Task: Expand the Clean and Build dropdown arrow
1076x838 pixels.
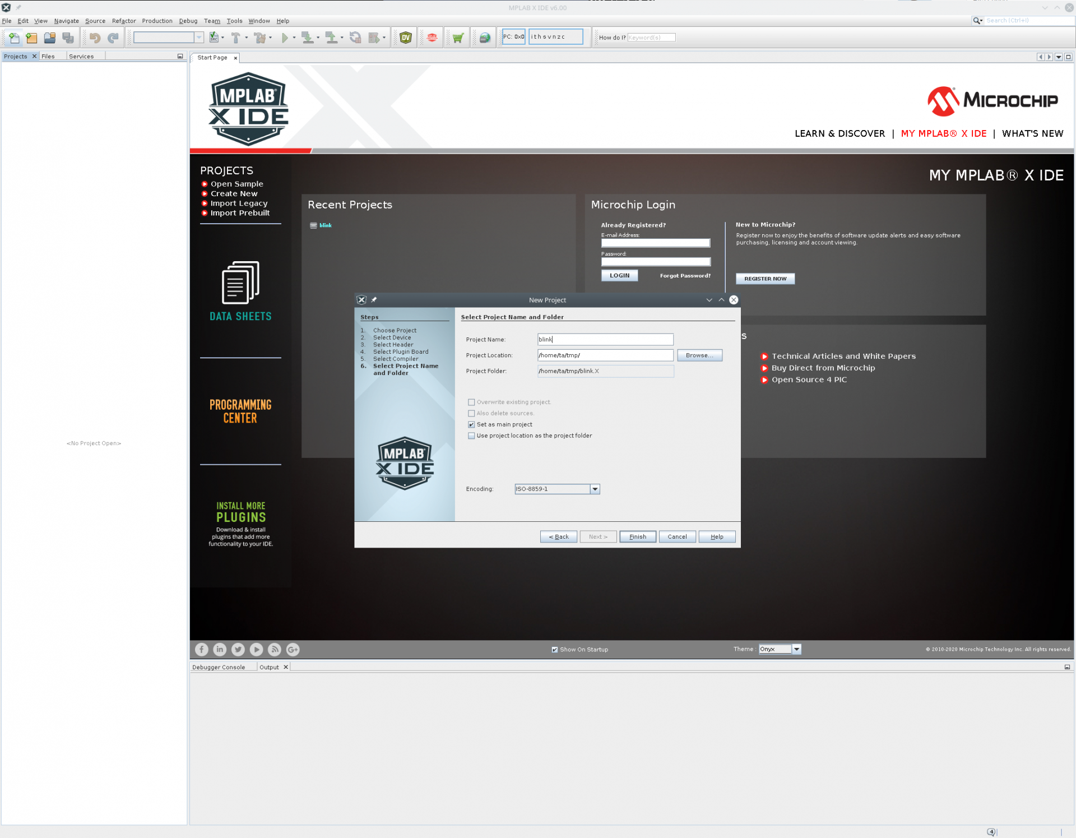Action: (270, 38)
